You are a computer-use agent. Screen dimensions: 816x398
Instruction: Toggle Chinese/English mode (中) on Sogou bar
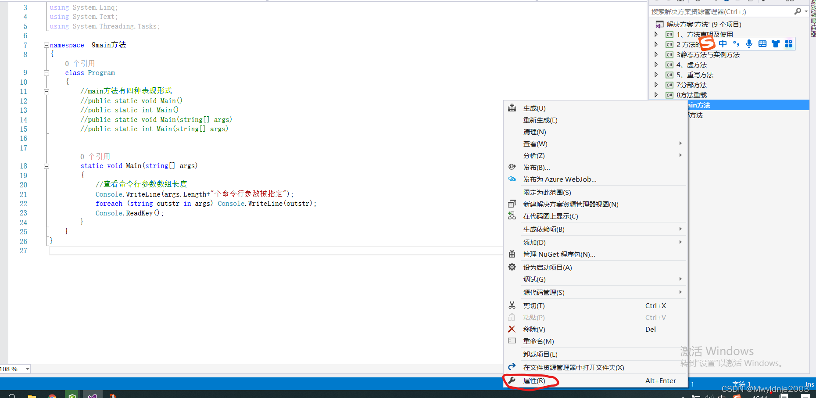pos(723,43)
